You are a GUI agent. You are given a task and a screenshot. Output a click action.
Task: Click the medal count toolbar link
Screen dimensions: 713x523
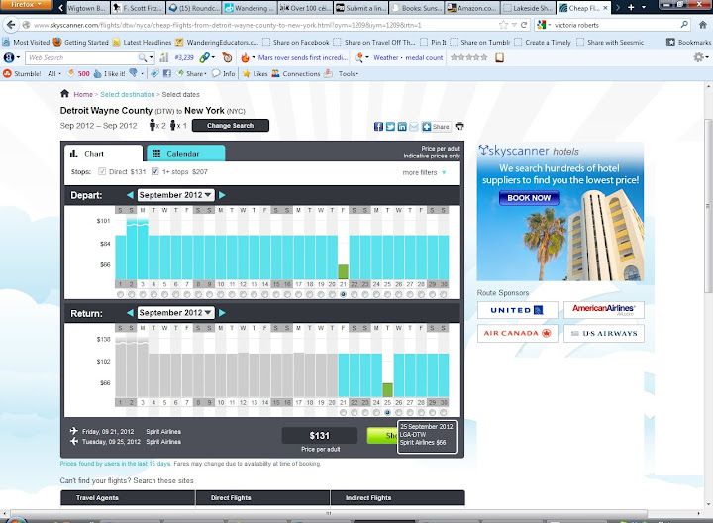pyautogui.click(x=424, y=58)
